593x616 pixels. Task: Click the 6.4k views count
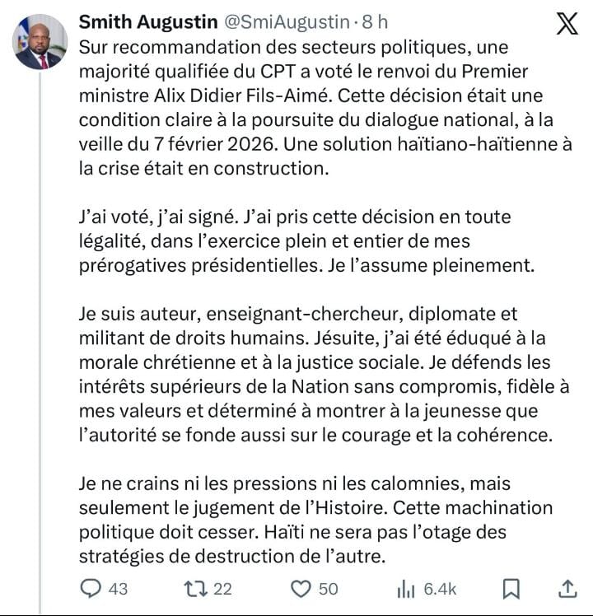point(440,589)
